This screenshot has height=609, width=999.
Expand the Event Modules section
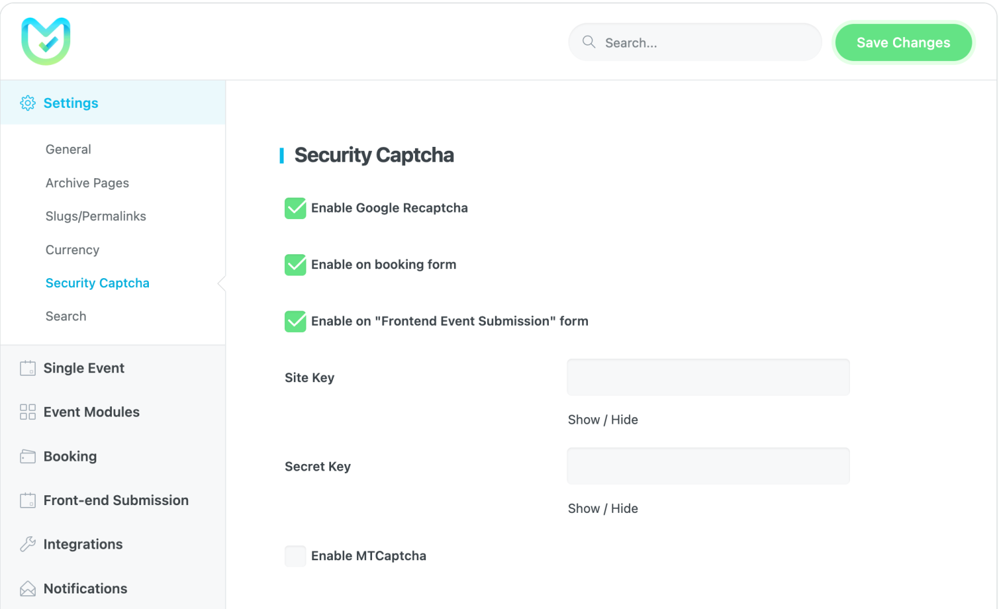91,412
